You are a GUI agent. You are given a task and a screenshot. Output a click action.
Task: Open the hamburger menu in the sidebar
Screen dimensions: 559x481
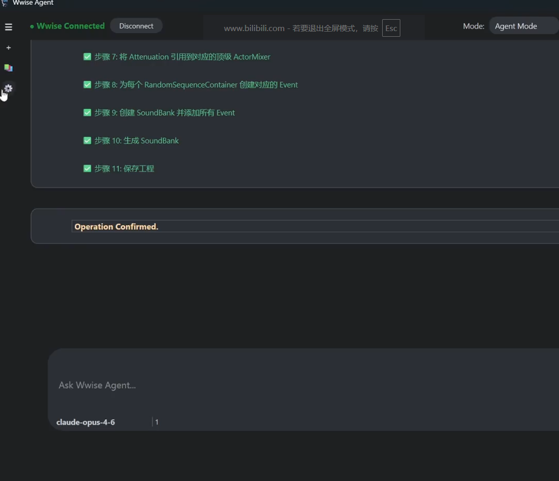point(8,27)
